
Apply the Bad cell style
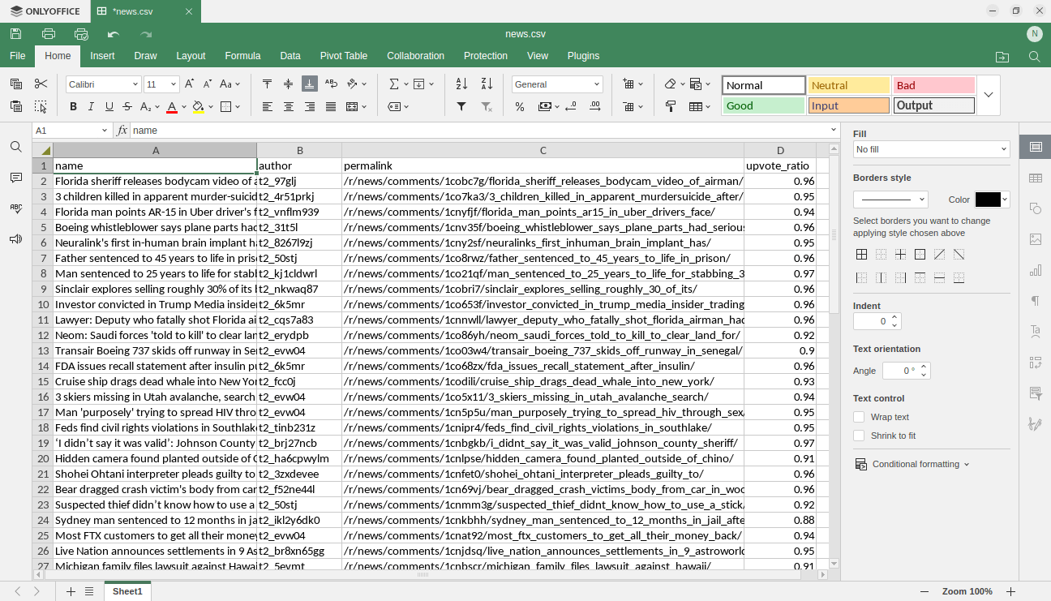pos(934,85)
